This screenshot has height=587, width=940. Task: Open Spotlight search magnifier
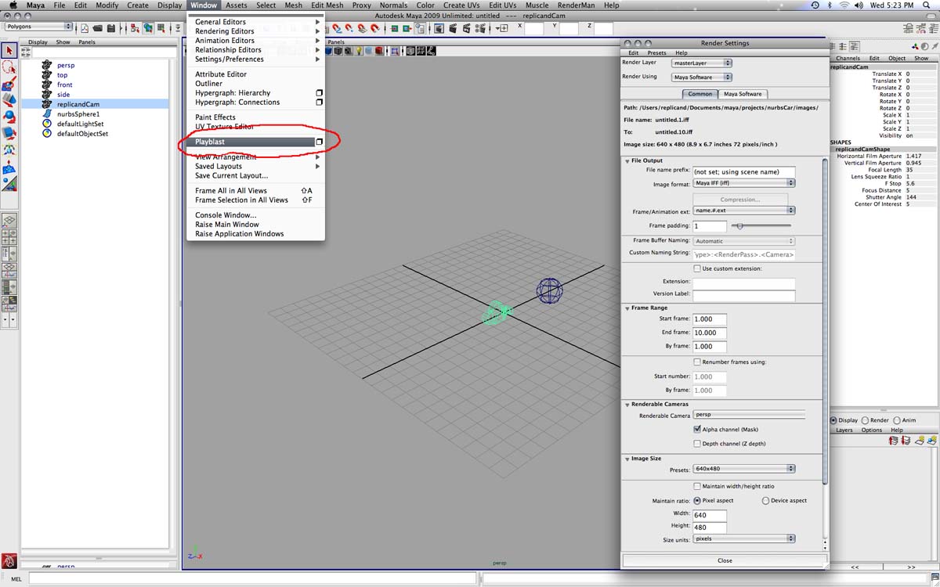pyautogui.click(x=930, y=5)
